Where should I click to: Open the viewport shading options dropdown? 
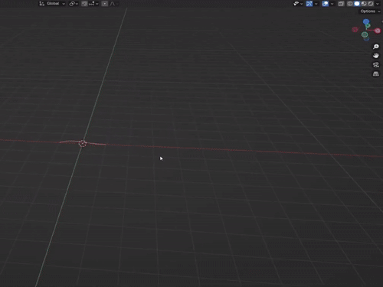click(378, 4)
